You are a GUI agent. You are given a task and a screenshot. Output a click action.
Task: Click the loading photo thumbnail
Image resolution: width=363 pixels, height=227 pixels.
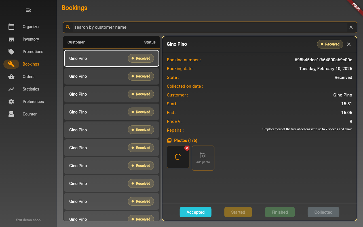[178, 157]
